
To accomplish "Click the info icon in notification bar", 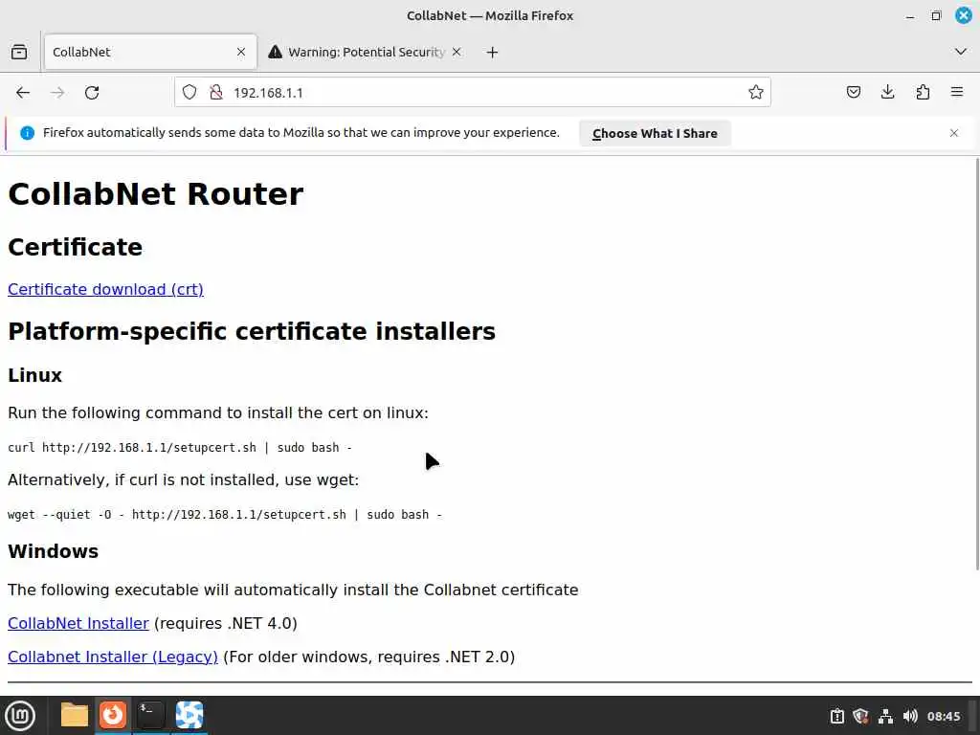I will tap(27, 133).
